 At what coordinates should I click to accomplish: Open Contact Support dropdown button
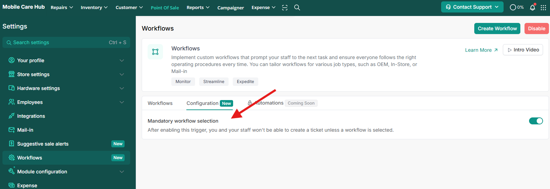472,7
